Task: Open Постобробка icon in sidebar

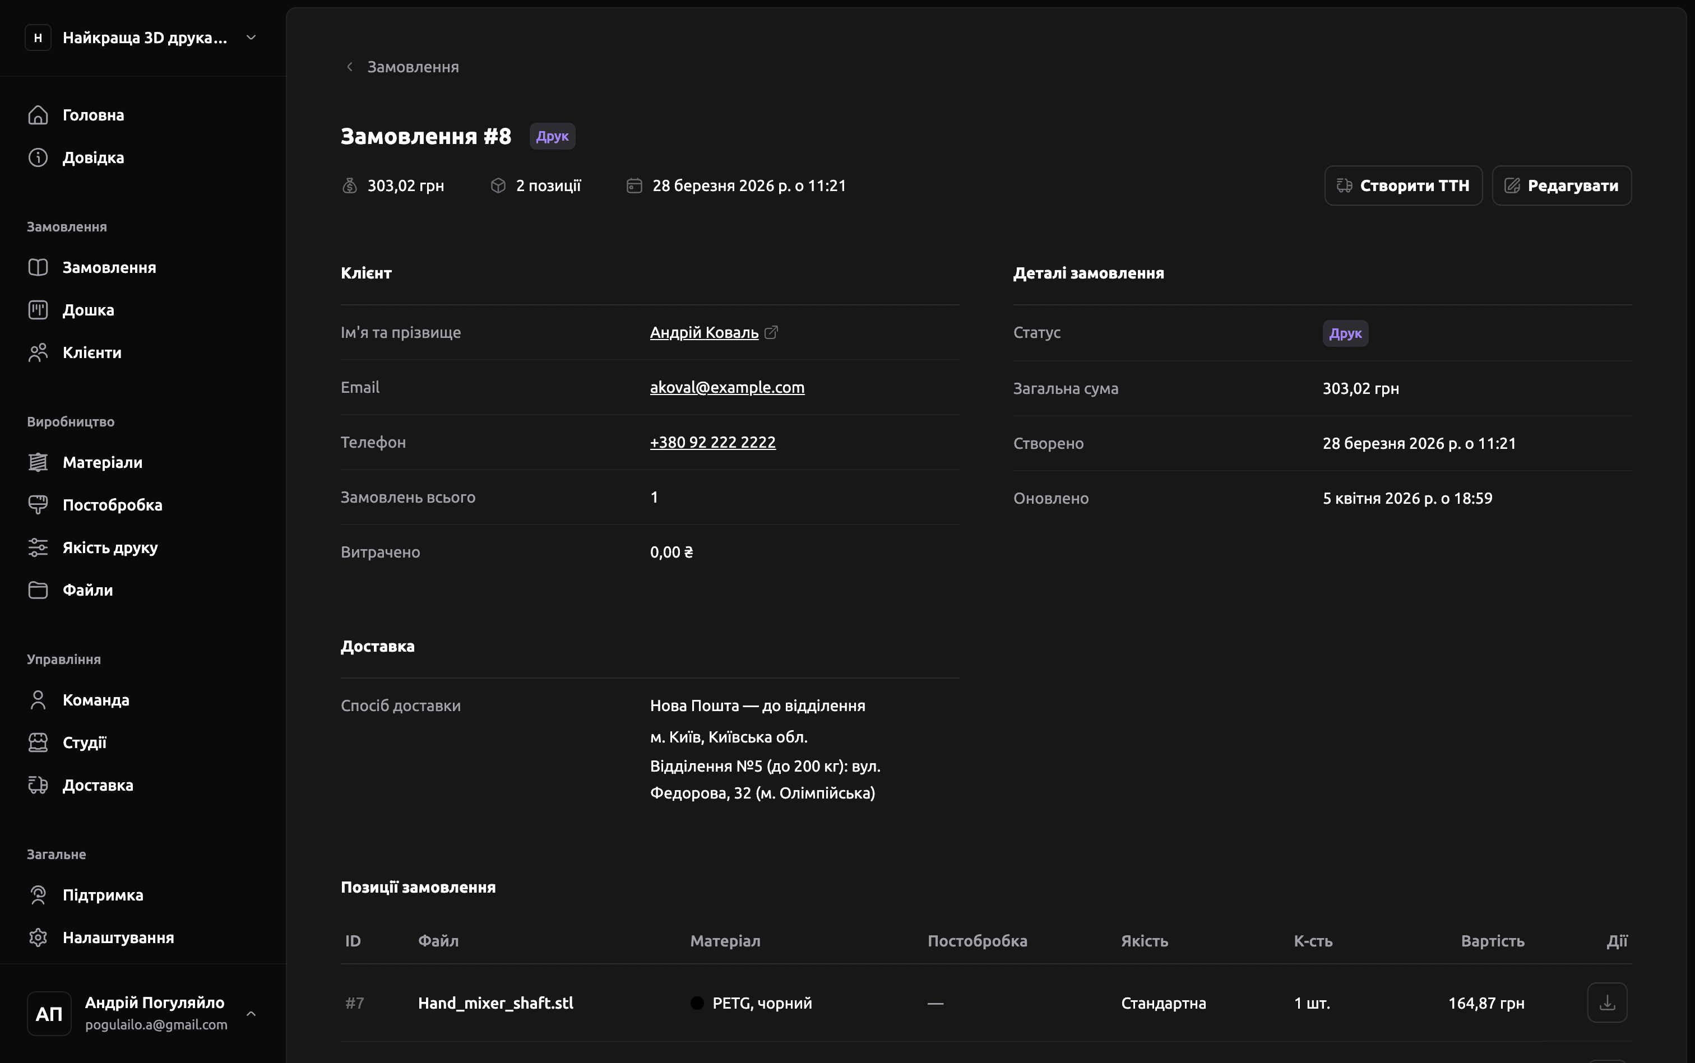Action: tap(38, 505)
